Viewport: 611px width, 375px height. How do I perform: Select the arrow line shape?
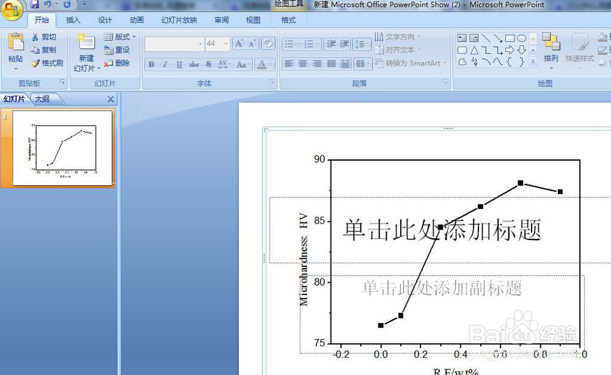(x=498, y=38)
